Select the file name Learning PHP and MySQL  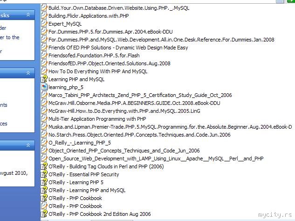[76, 79]
